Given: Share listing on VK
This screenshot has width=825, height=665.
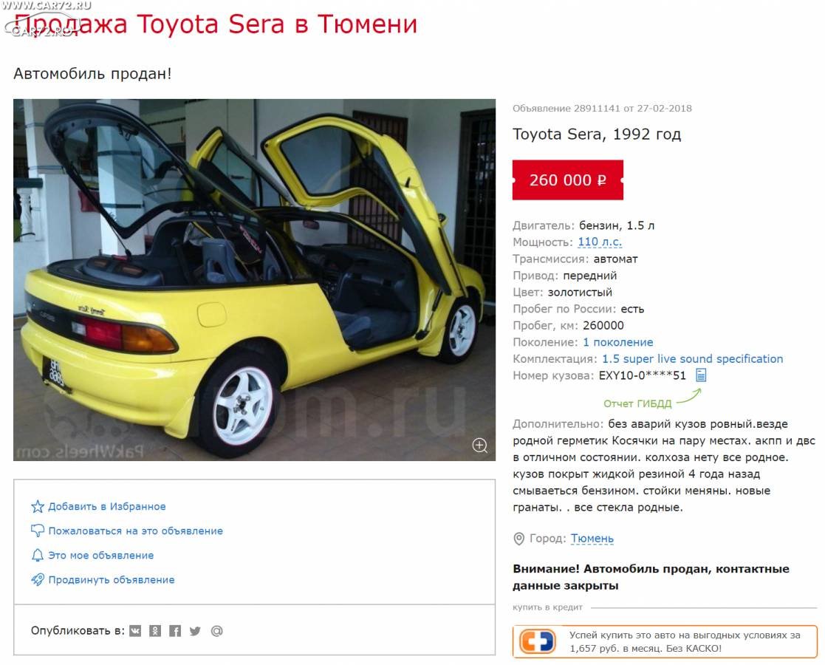Looking at the screenshot, I should (135, 631).
